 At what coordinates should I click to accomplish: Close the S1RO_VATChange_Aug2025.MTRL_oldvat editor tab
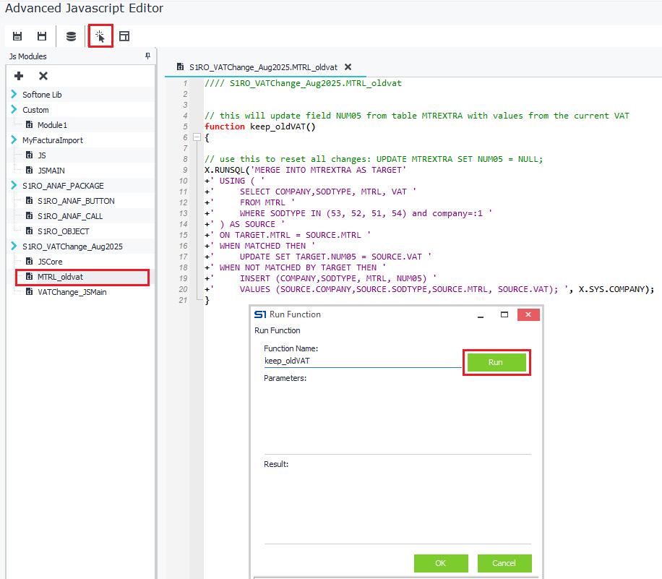(348, 67)
